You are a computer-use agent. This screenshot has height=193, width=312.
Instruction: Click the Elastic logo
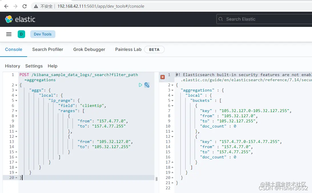[x=20, y=19]
